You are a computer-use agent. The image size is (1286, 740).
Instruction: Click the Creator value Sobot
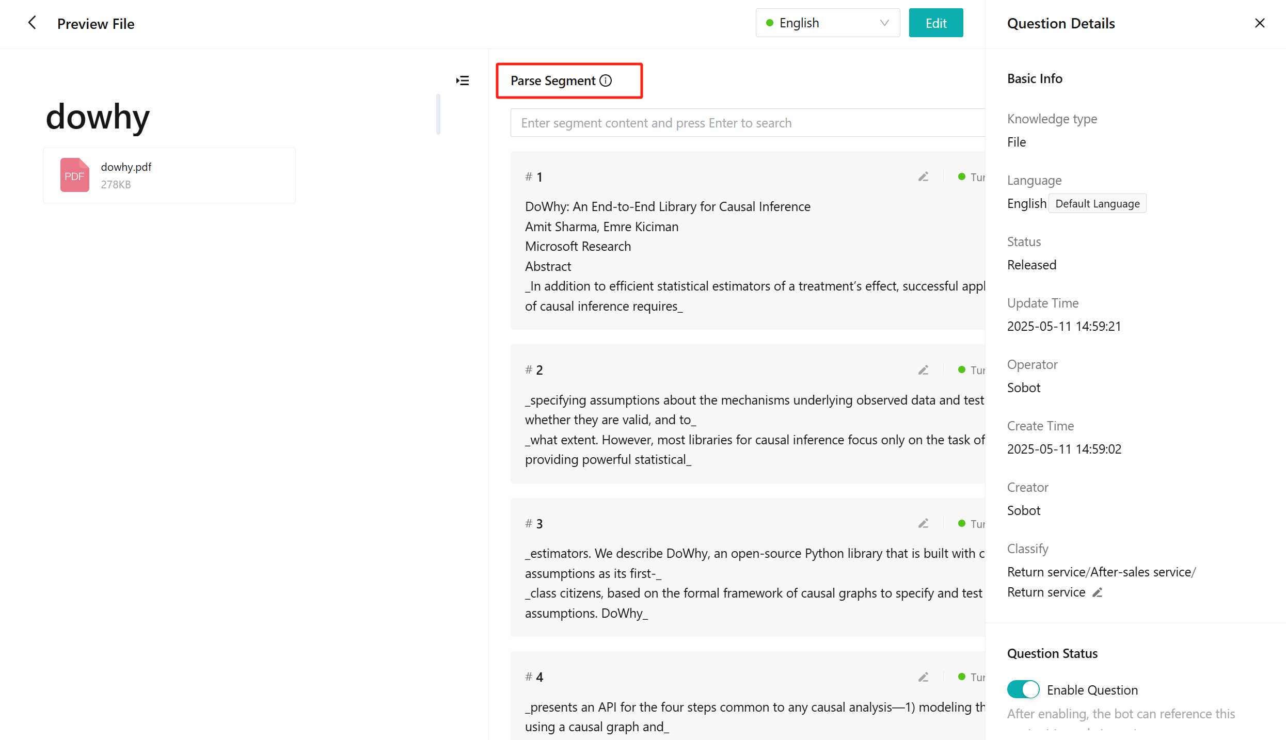click(x=1024, y=510)
